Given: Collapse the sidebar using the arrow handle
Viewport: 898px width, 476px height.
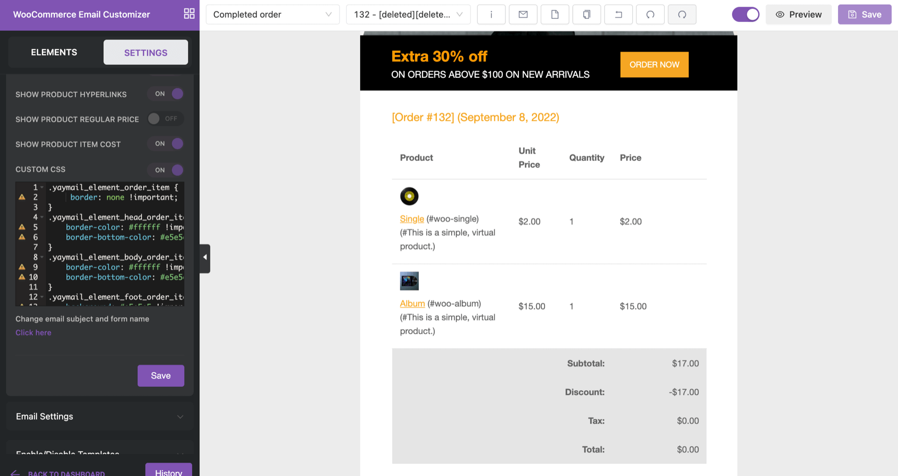Looking at the screenshot, I should tap(205, 258).
